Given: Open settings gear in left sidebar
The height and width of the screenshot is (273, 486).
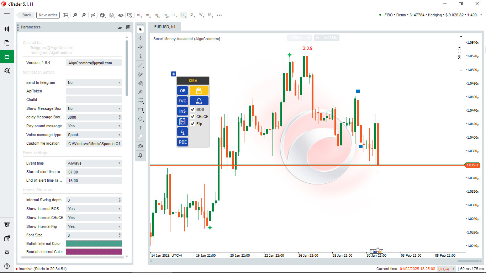Looking at the screenshot, I should coord(7,252).
